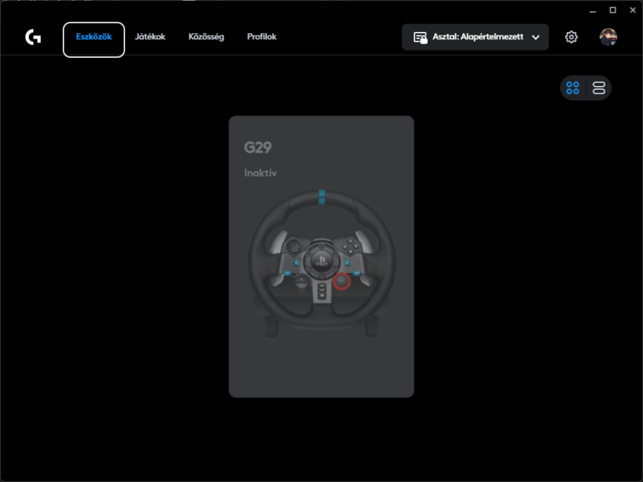Expand the Asztal: Alapértelmezett profile dropdown
This screenshot has height=482, width=643.
[475, 37]
